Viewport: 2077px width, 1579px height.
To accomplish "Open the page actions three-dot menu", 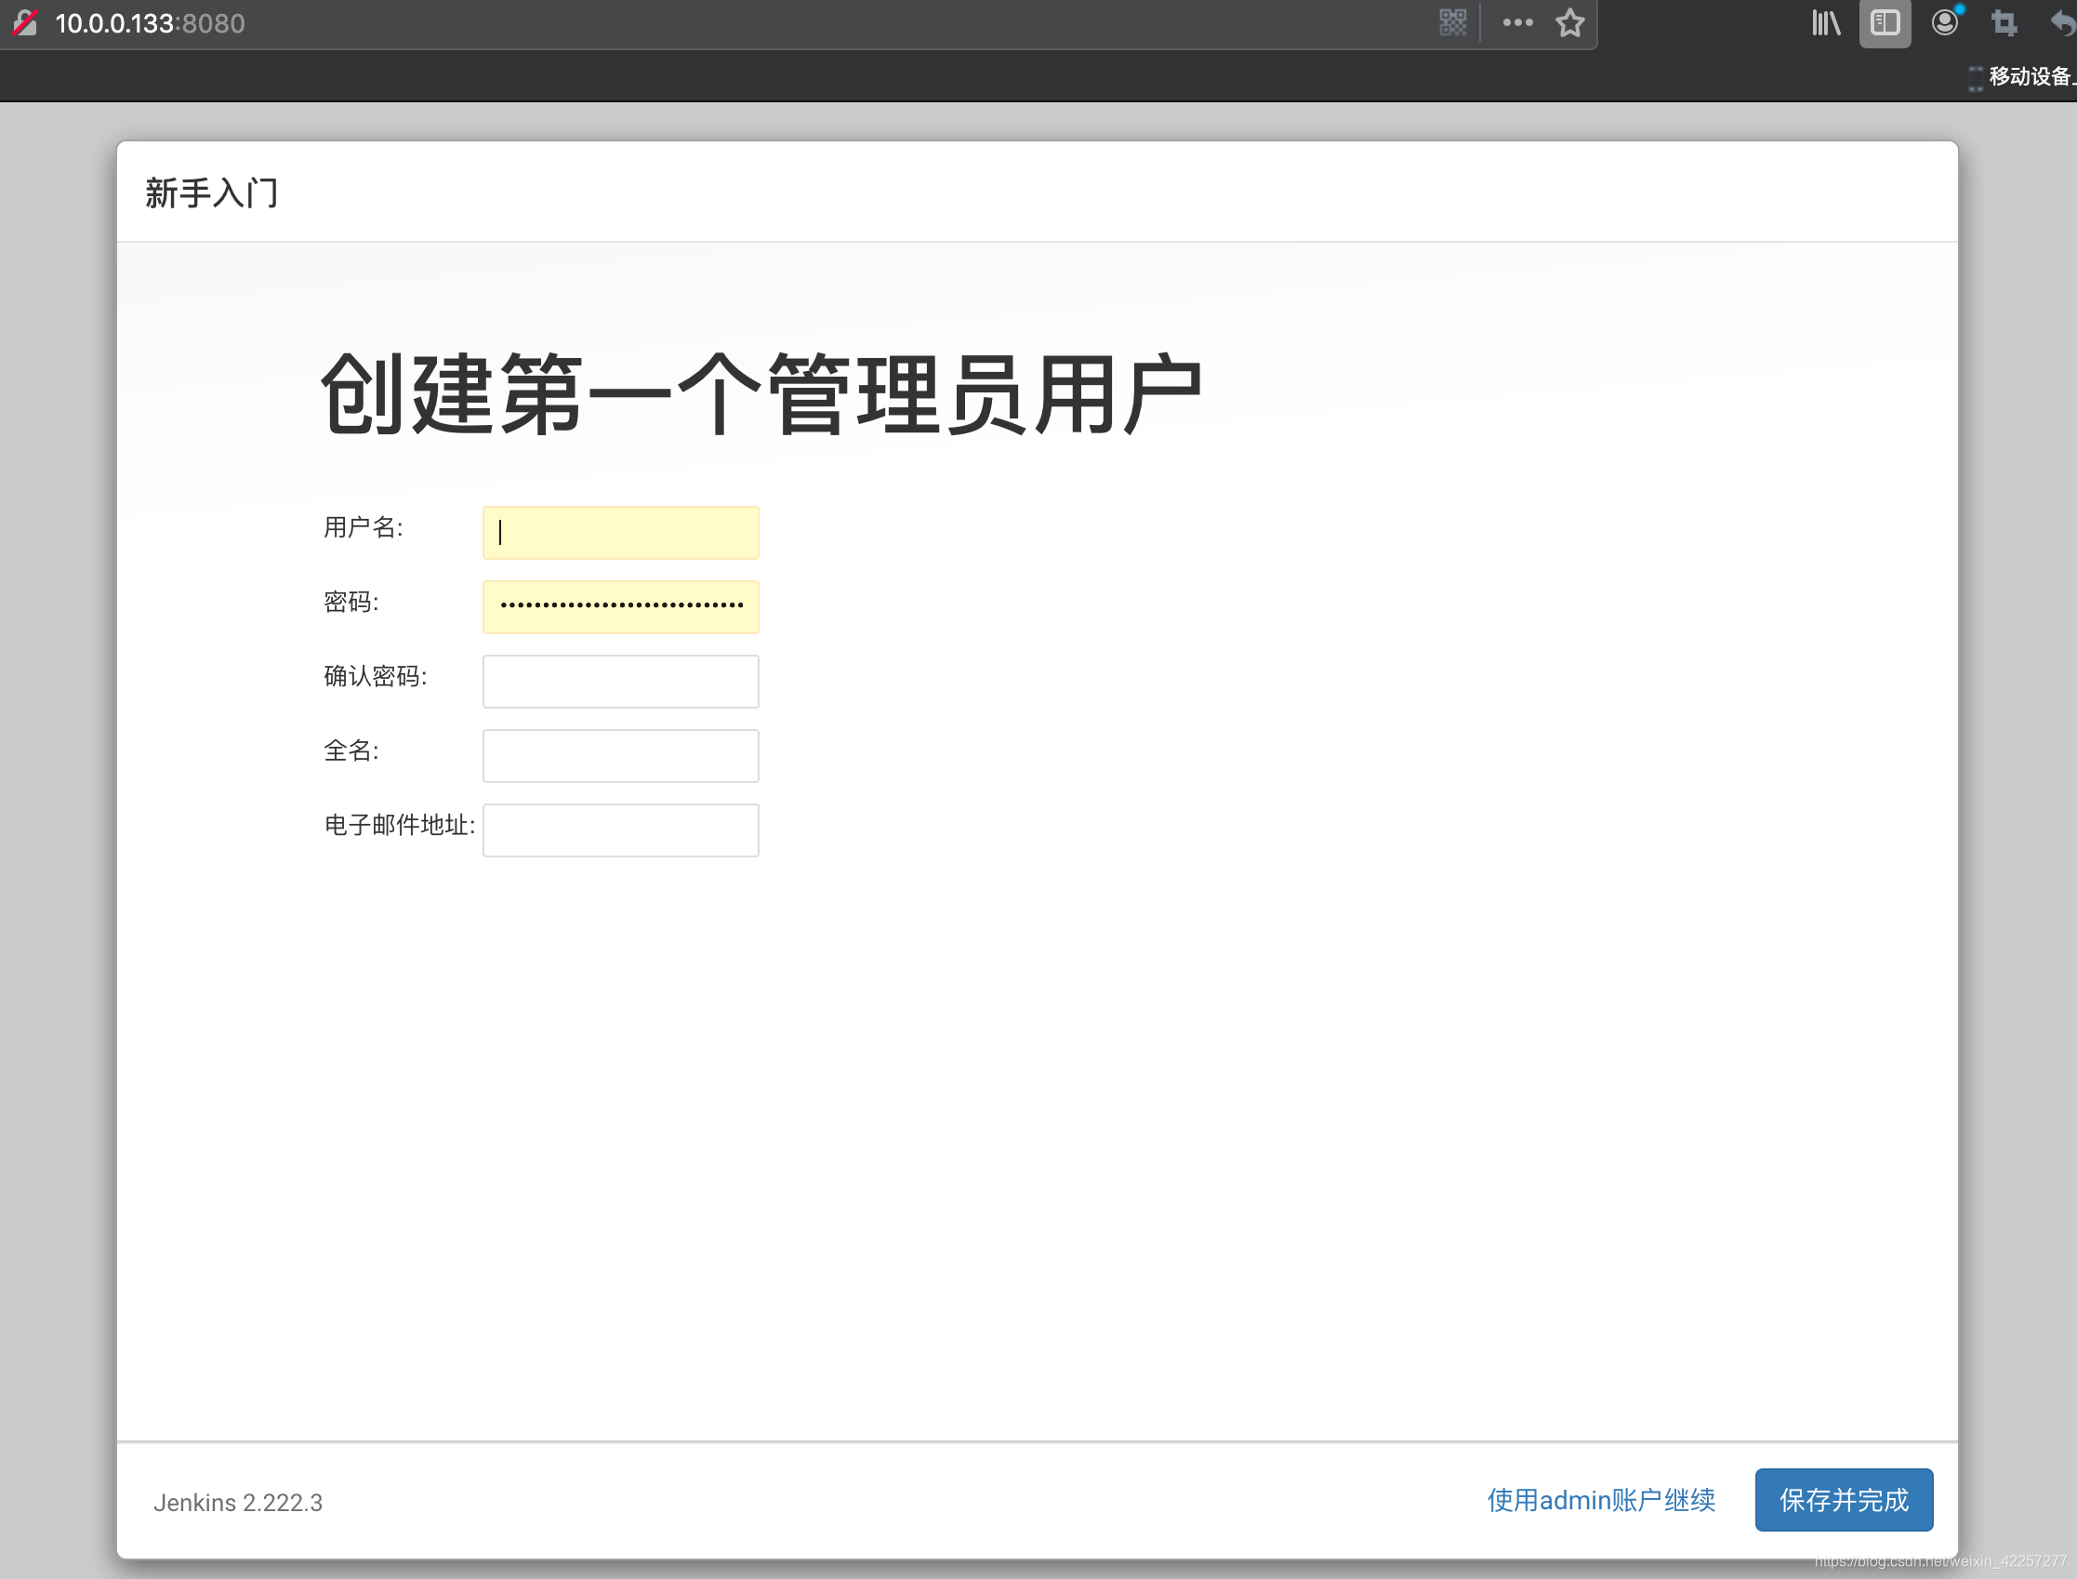I will point(1517,22).
